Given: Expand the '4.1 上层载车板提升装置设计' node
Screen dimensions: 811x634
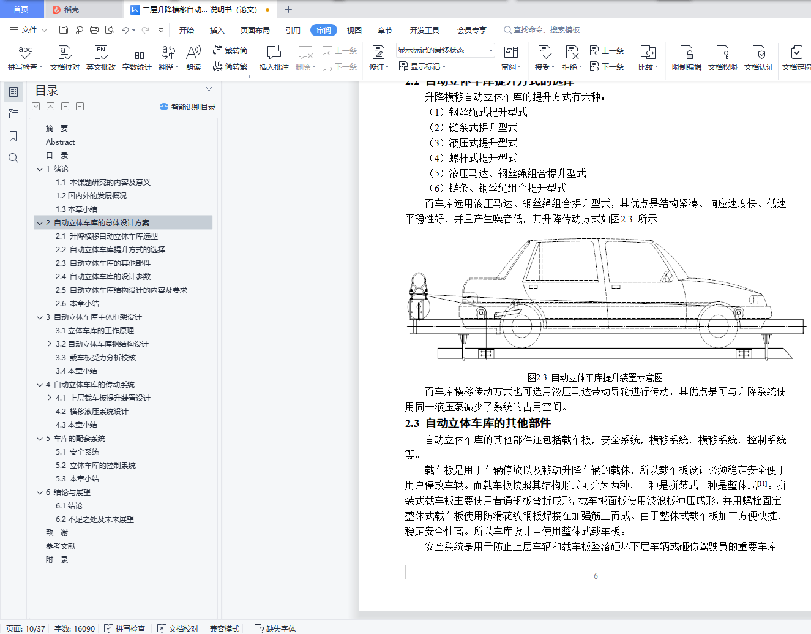Looking at the screenshot, I should tap(50, 398).
